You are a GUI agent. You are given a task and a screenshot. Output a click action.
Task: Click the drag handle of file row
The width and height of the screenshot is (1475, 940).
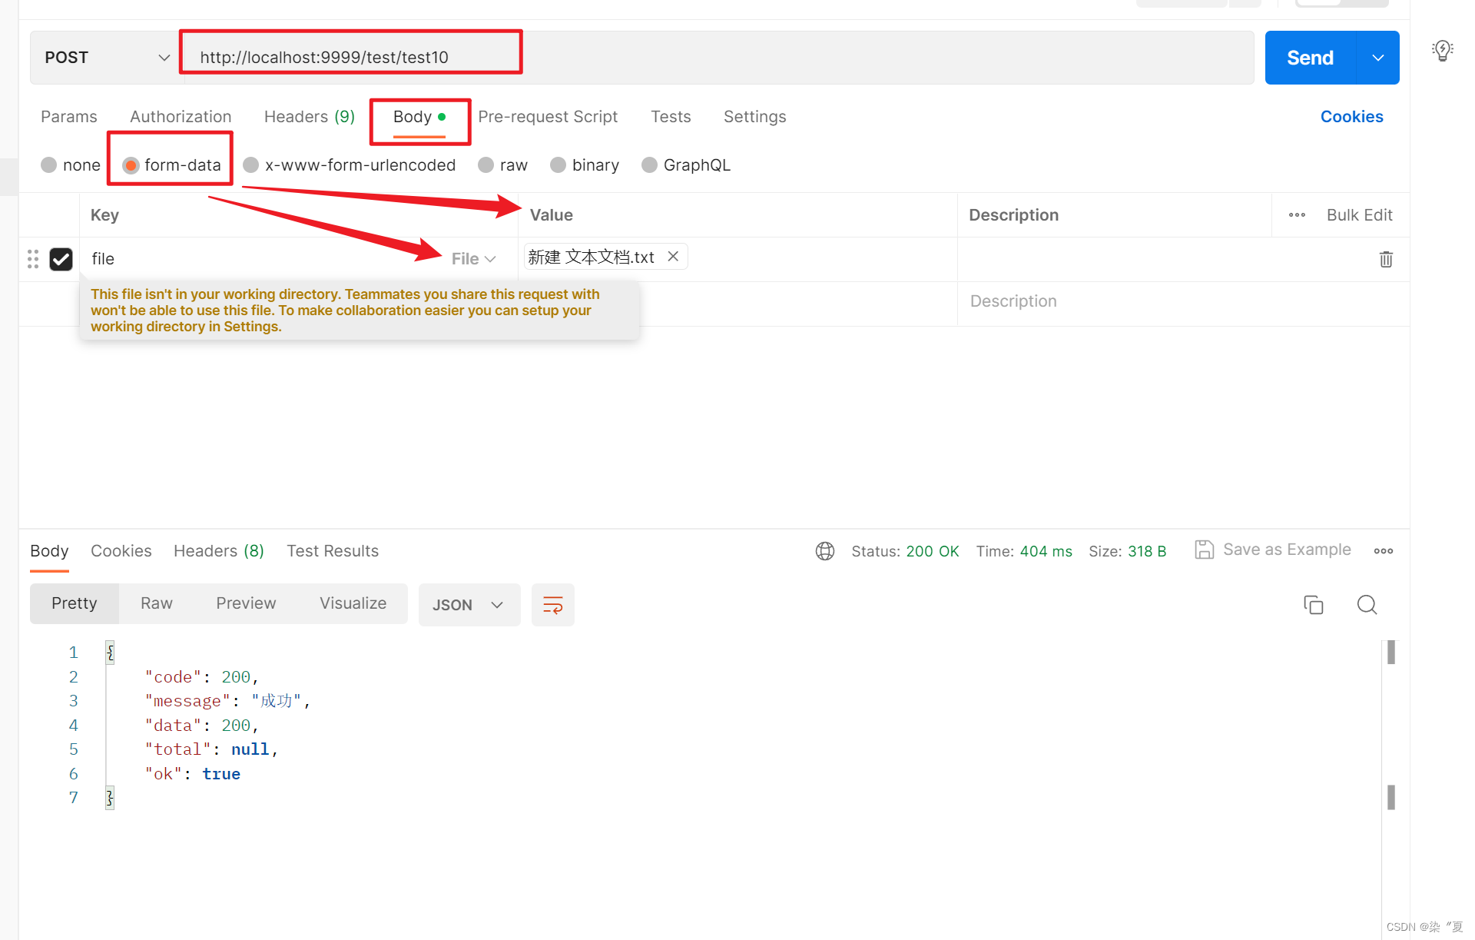tap(33, 259)
